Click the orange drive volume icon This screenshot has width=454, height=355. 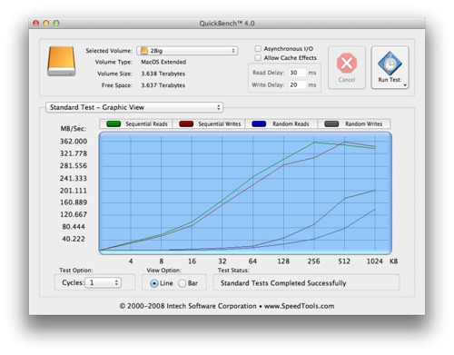pyautogui.click(x=61, y=61)
